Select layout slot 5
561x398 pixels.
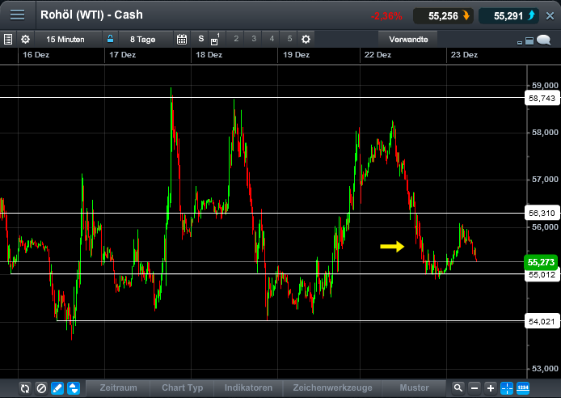(290, 39)
